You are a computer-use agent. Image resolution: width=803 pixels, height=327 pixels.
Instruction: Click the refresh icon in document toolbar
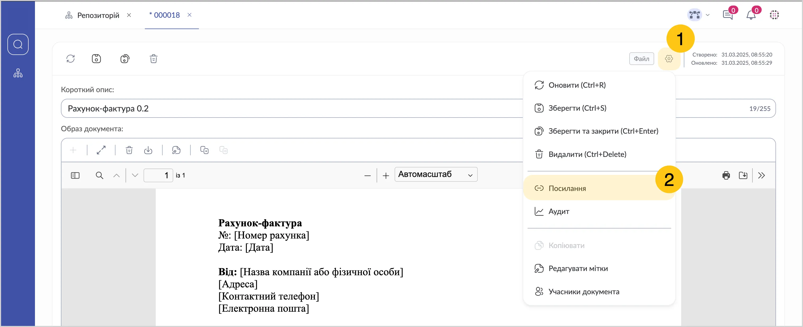70,59
